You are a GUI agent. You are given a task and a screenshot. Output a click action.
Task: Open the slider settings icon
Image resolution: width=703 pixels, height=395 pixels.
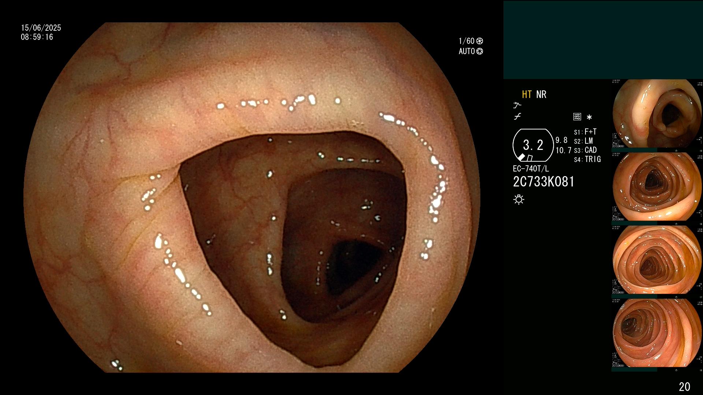577,117
